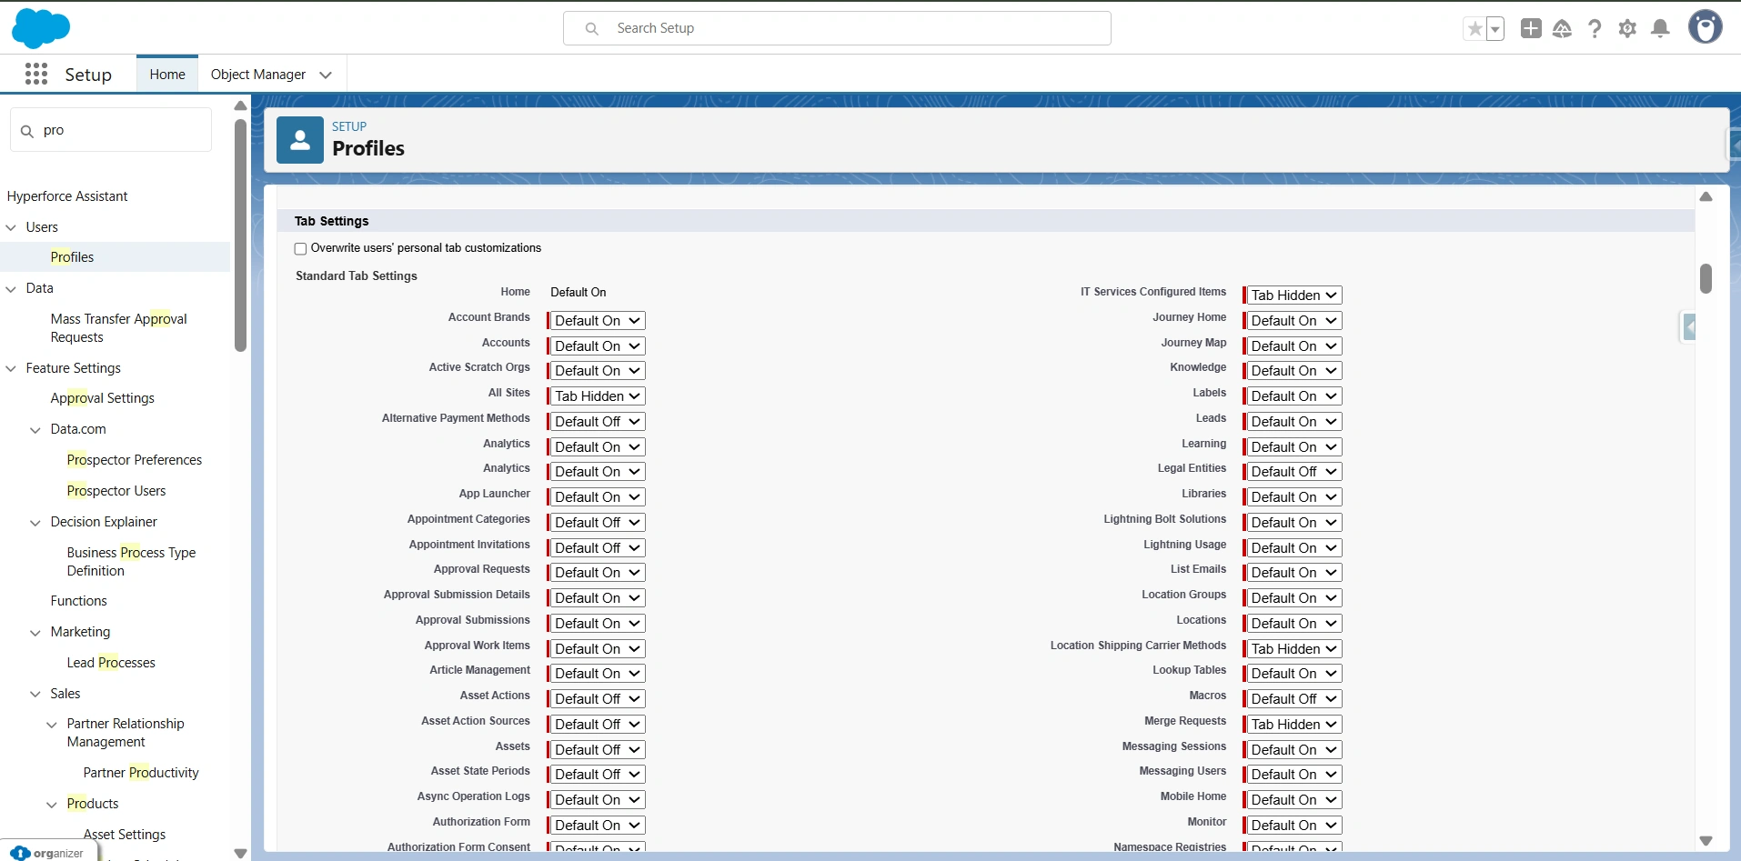1741x861 pixels.
Task: Open the favorites list dropdown arrow
Action: tap(1496, 28)
